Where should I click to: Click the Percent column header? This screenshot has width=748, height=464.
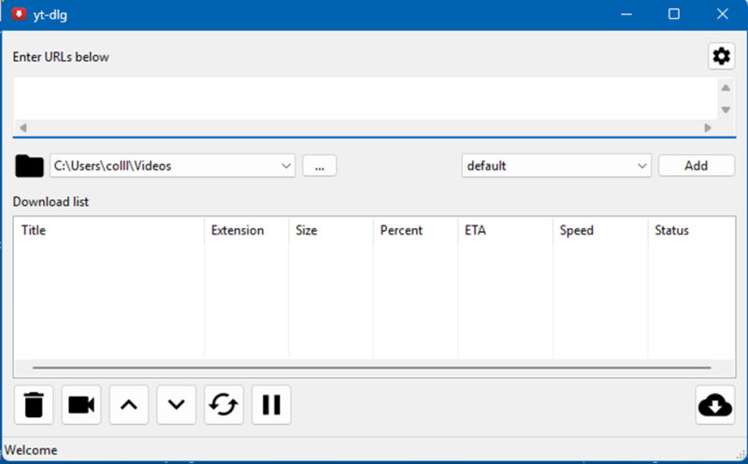coord(415,230)
